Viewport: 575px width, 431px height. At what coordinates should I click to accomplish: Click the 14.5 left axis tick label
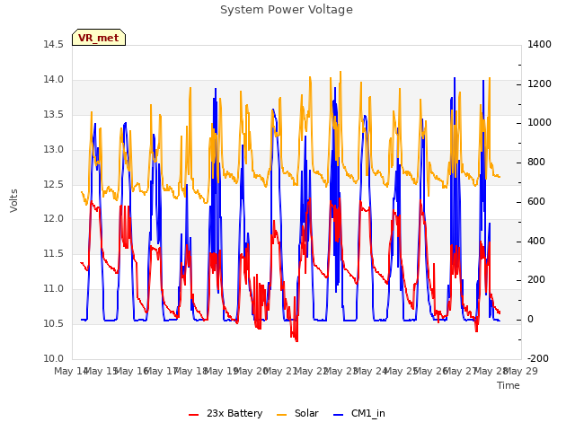[53, 44]
